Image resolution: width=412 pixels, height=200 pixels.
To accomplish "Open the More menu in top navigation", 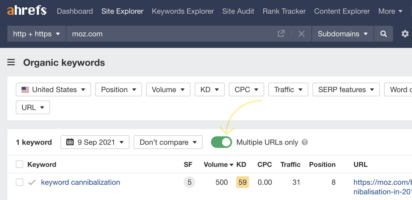I will point(390,11).
